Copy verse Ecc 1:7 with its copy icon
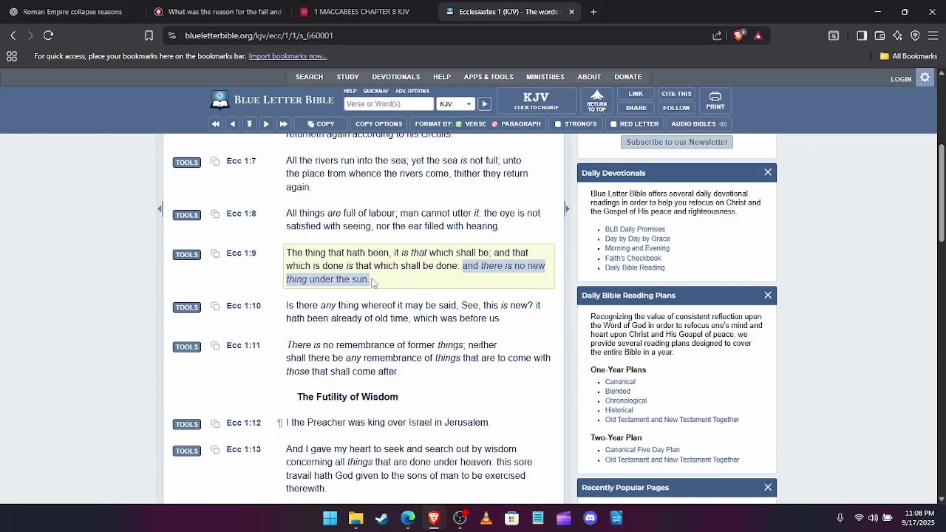Screen dimensions: 946x532 pos(215,161)
